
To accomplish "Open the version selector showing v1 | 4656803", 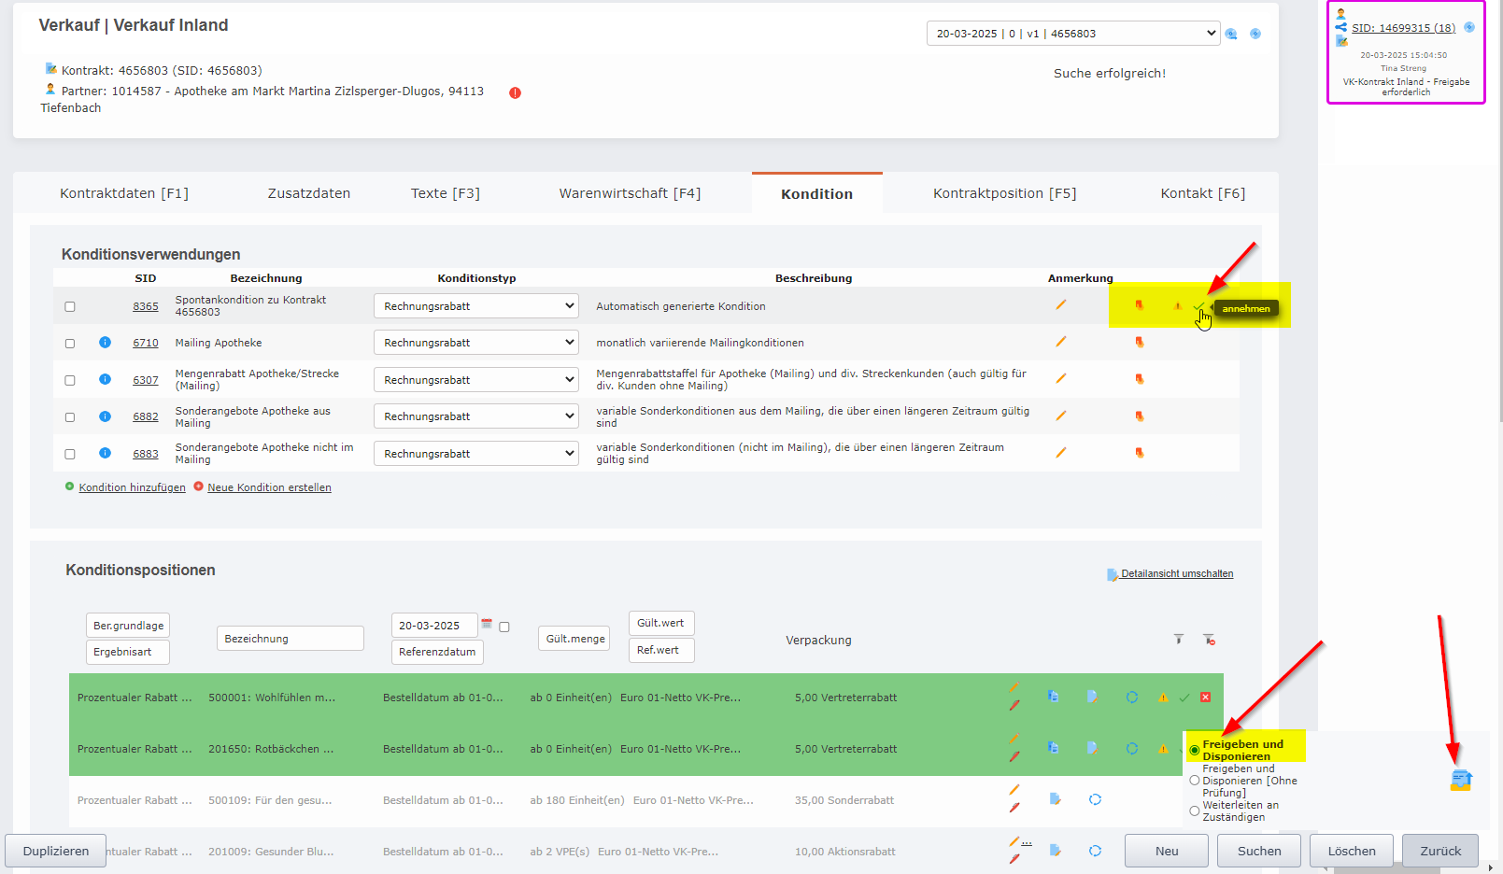I will (1071, 33).
